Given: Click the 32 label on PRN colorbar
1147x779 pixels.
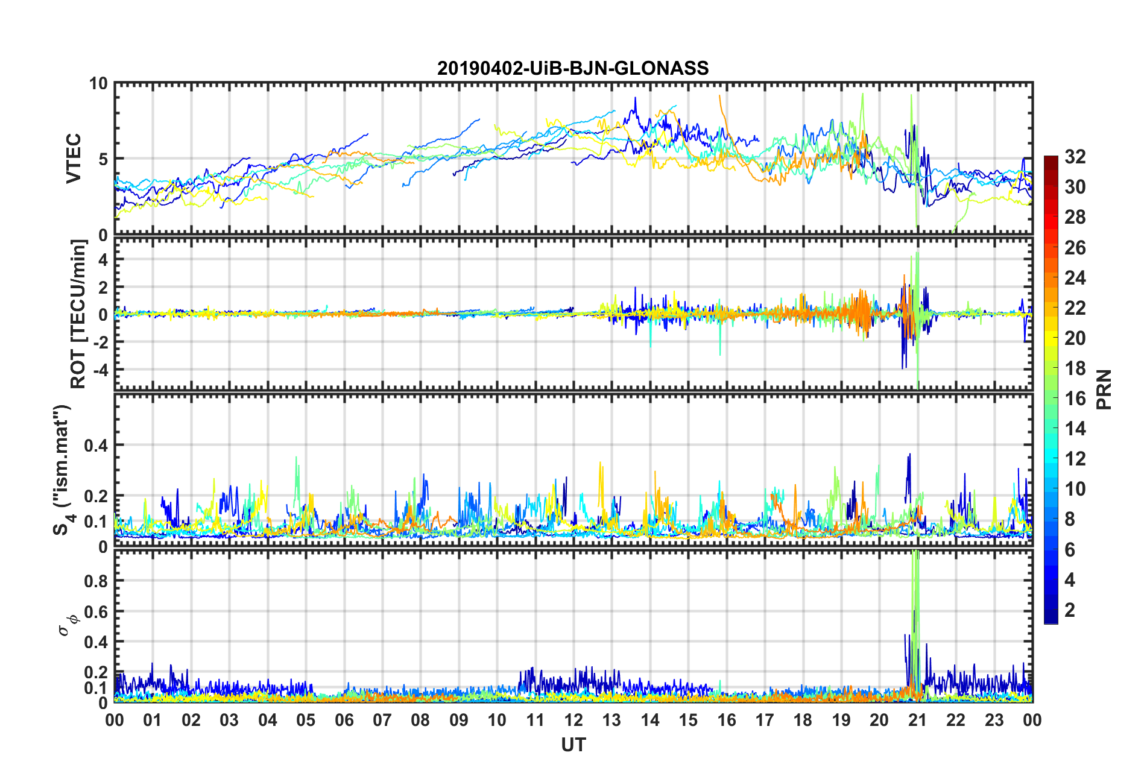Looking at the screenshot, I should pyautogui.click(x=1075, y=157).
